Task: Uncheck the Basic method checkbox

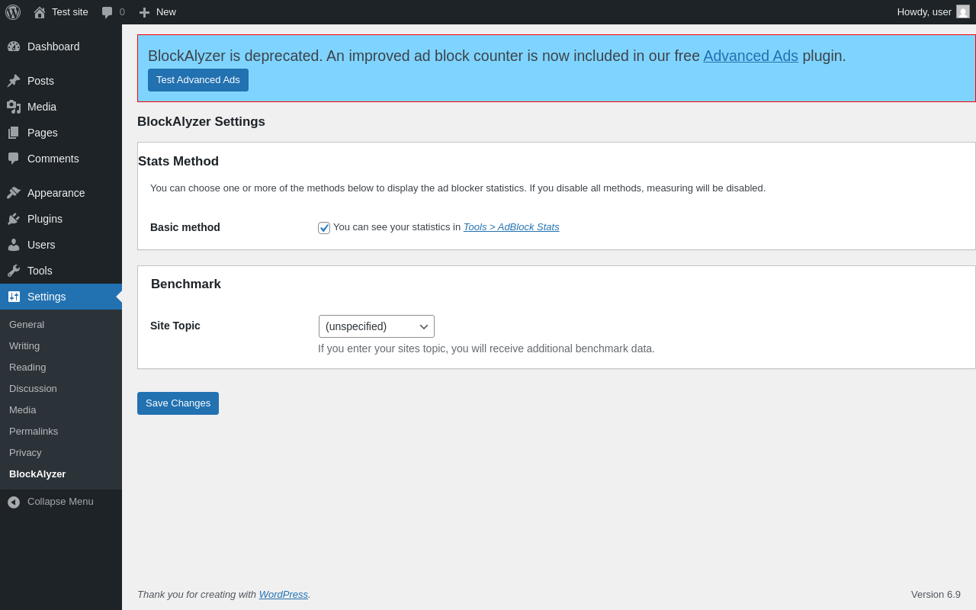Action: [324, 228]
